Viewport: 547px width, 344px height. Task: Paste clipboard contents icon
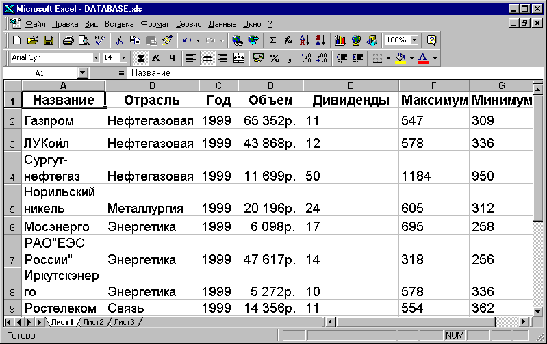click(151, 40)
